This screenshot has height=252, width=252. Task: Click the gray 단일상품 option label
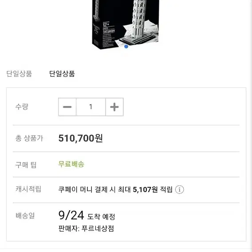click(x=19, y=74)
